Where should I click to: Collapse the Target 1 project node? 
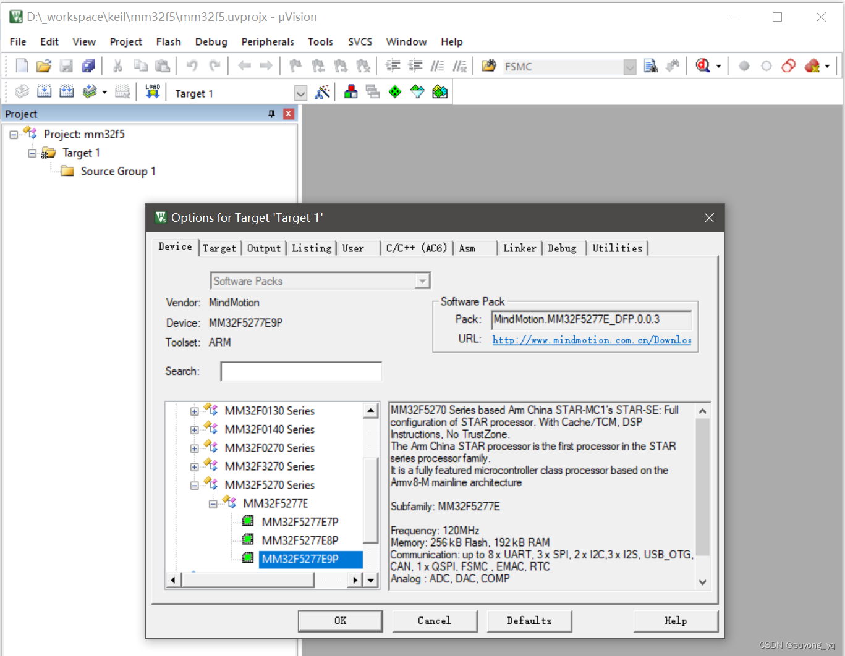32,153
